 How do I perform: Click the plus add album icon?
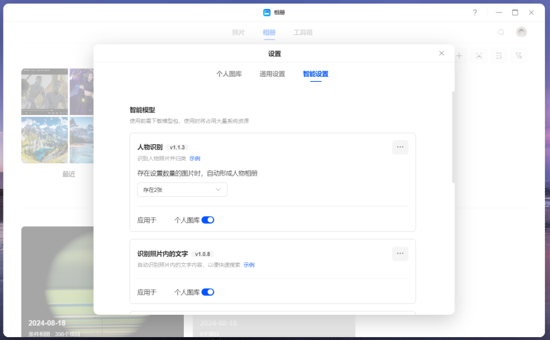click(x=459, y=56)
